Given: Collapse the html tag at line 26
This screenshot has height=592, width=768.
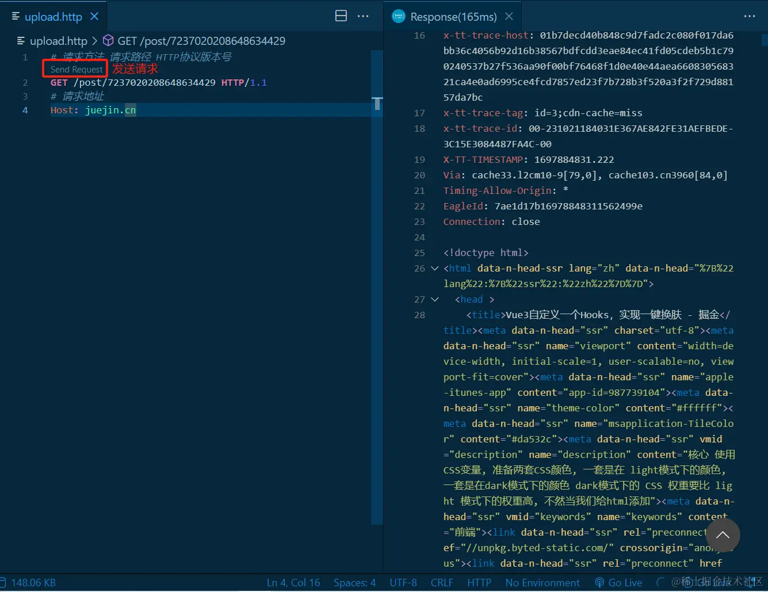Looking at the screenshot, I should point(435,268).
